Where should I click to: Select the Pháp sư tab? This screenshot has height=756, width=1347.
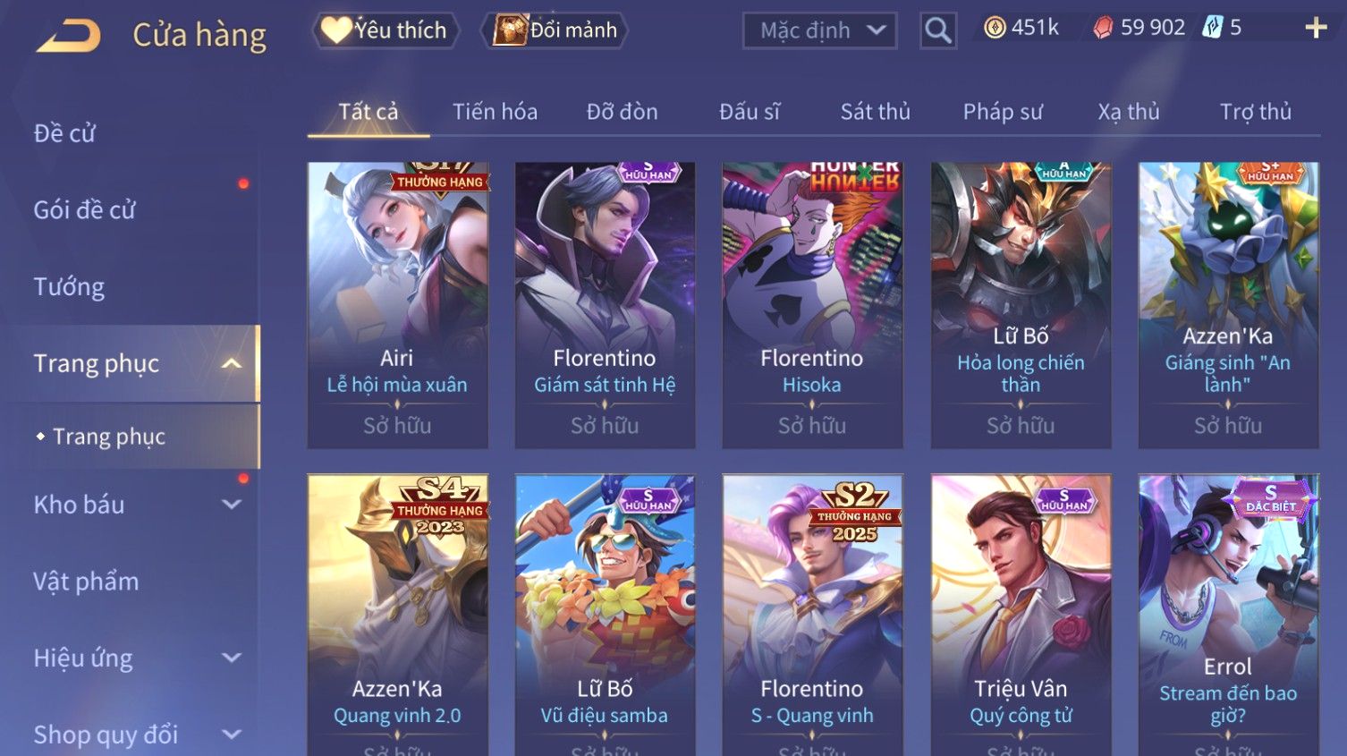1003,112
